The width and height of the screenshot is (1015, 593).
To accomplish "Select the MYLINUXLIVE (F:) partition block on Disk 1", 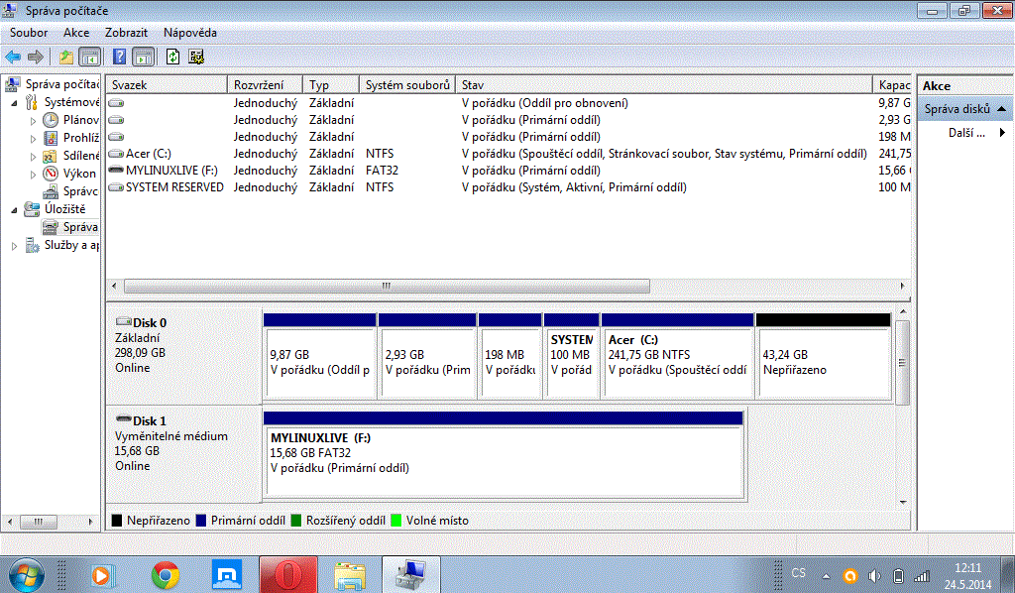I will 504,455.
